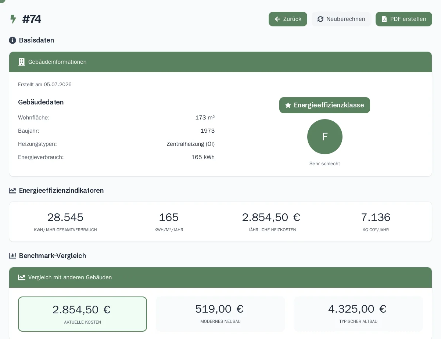Screen dimensions: 441x339
Task: Click the 'JÄHRLICHE HEIZKOSTEN' label
Action: (x=272, y=230)
